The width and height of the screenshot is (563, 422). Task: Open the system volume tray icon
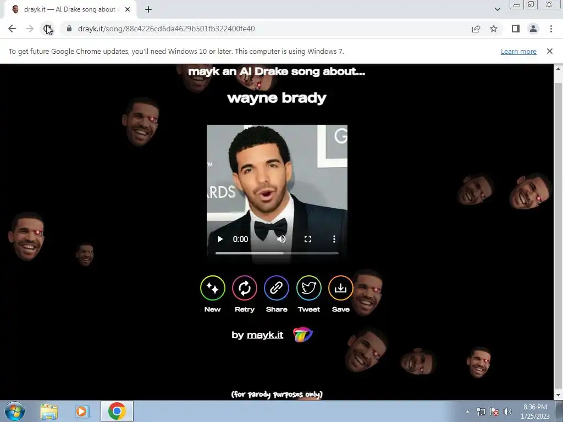(507, 412)
